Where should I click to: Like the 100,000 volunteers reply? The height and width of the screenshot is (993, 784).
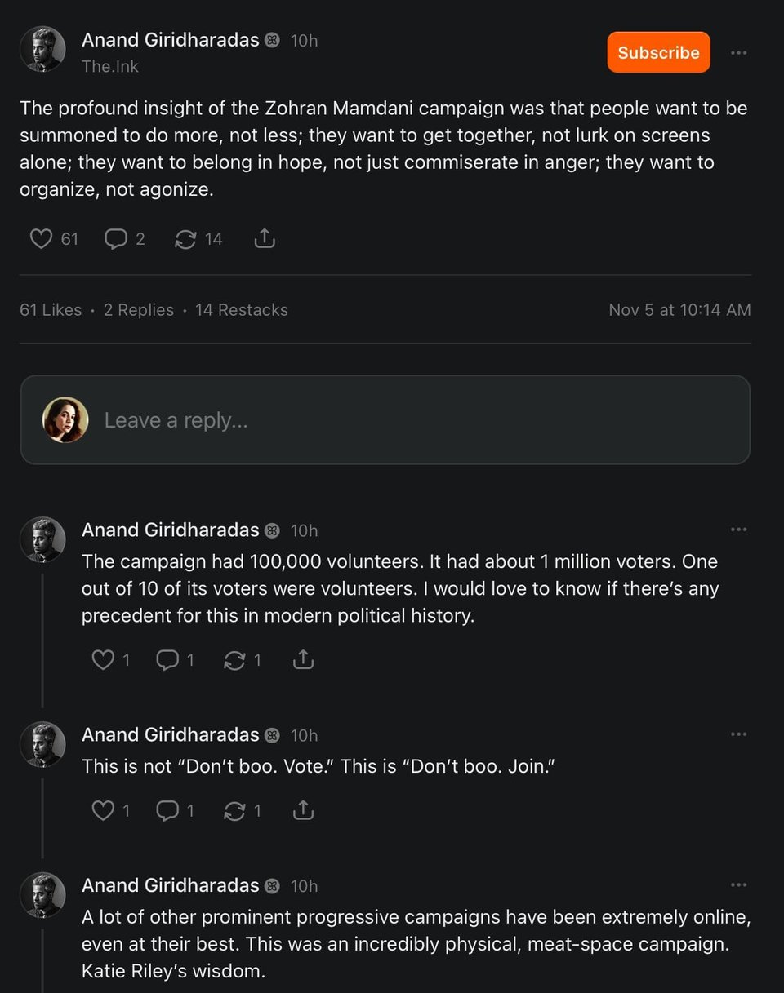[102, 659]
